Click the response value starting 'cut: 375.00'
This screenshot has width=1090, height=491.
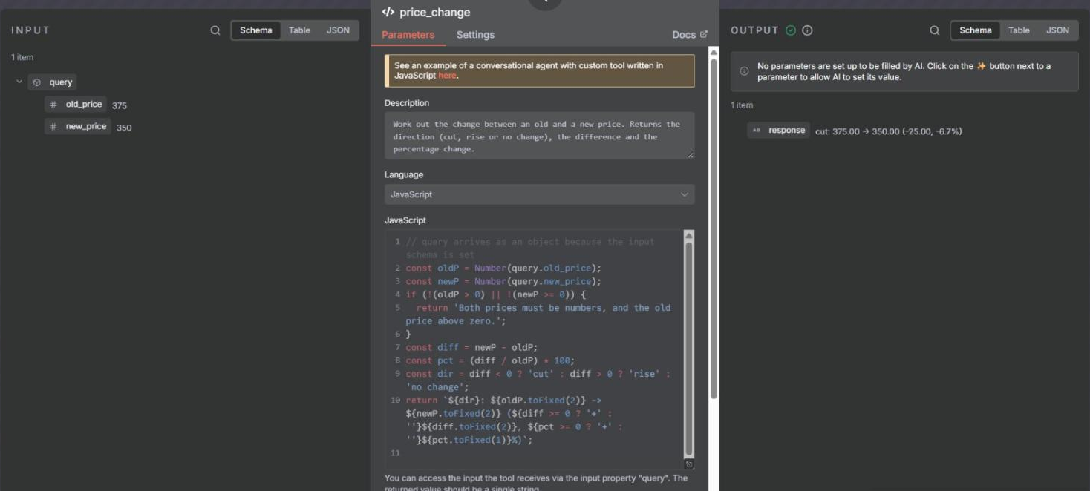889,131
